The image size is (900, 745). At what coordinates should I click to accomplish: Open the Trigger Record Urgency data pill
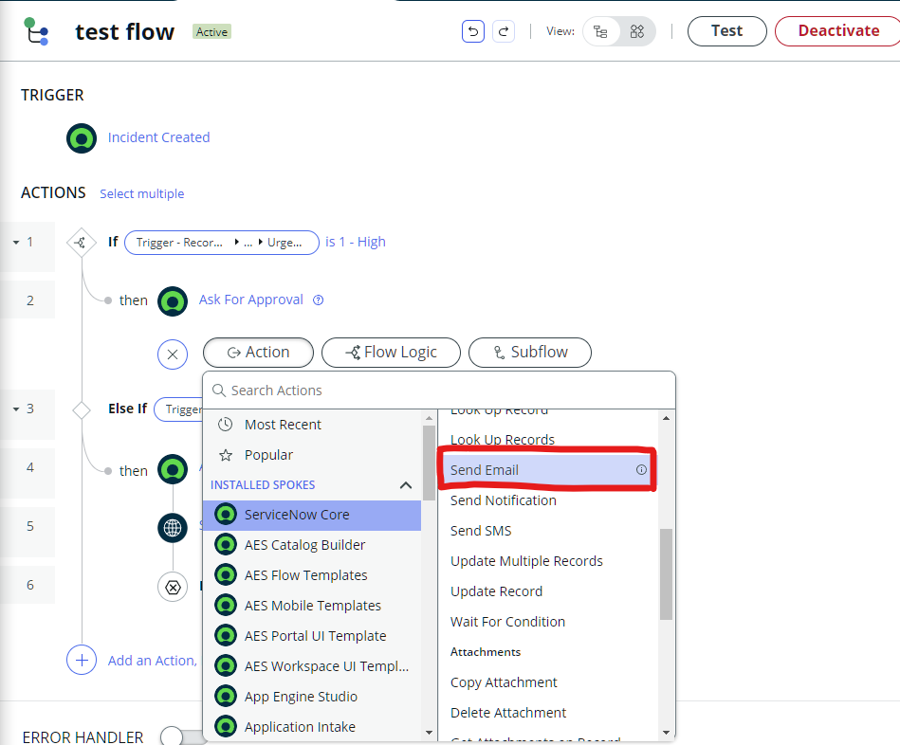pyautogui.click(x=222, y=243)
